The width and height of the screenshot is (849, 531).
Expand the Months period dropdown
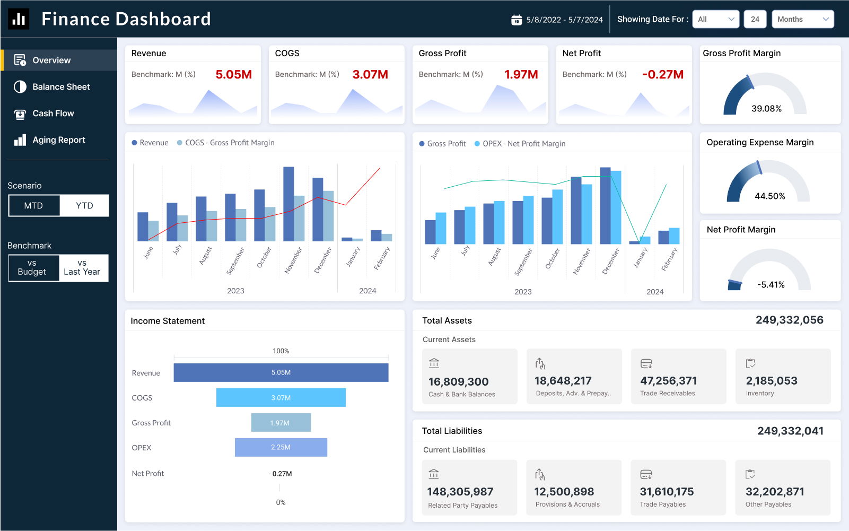pyautogui.click(x=802, y=19)
